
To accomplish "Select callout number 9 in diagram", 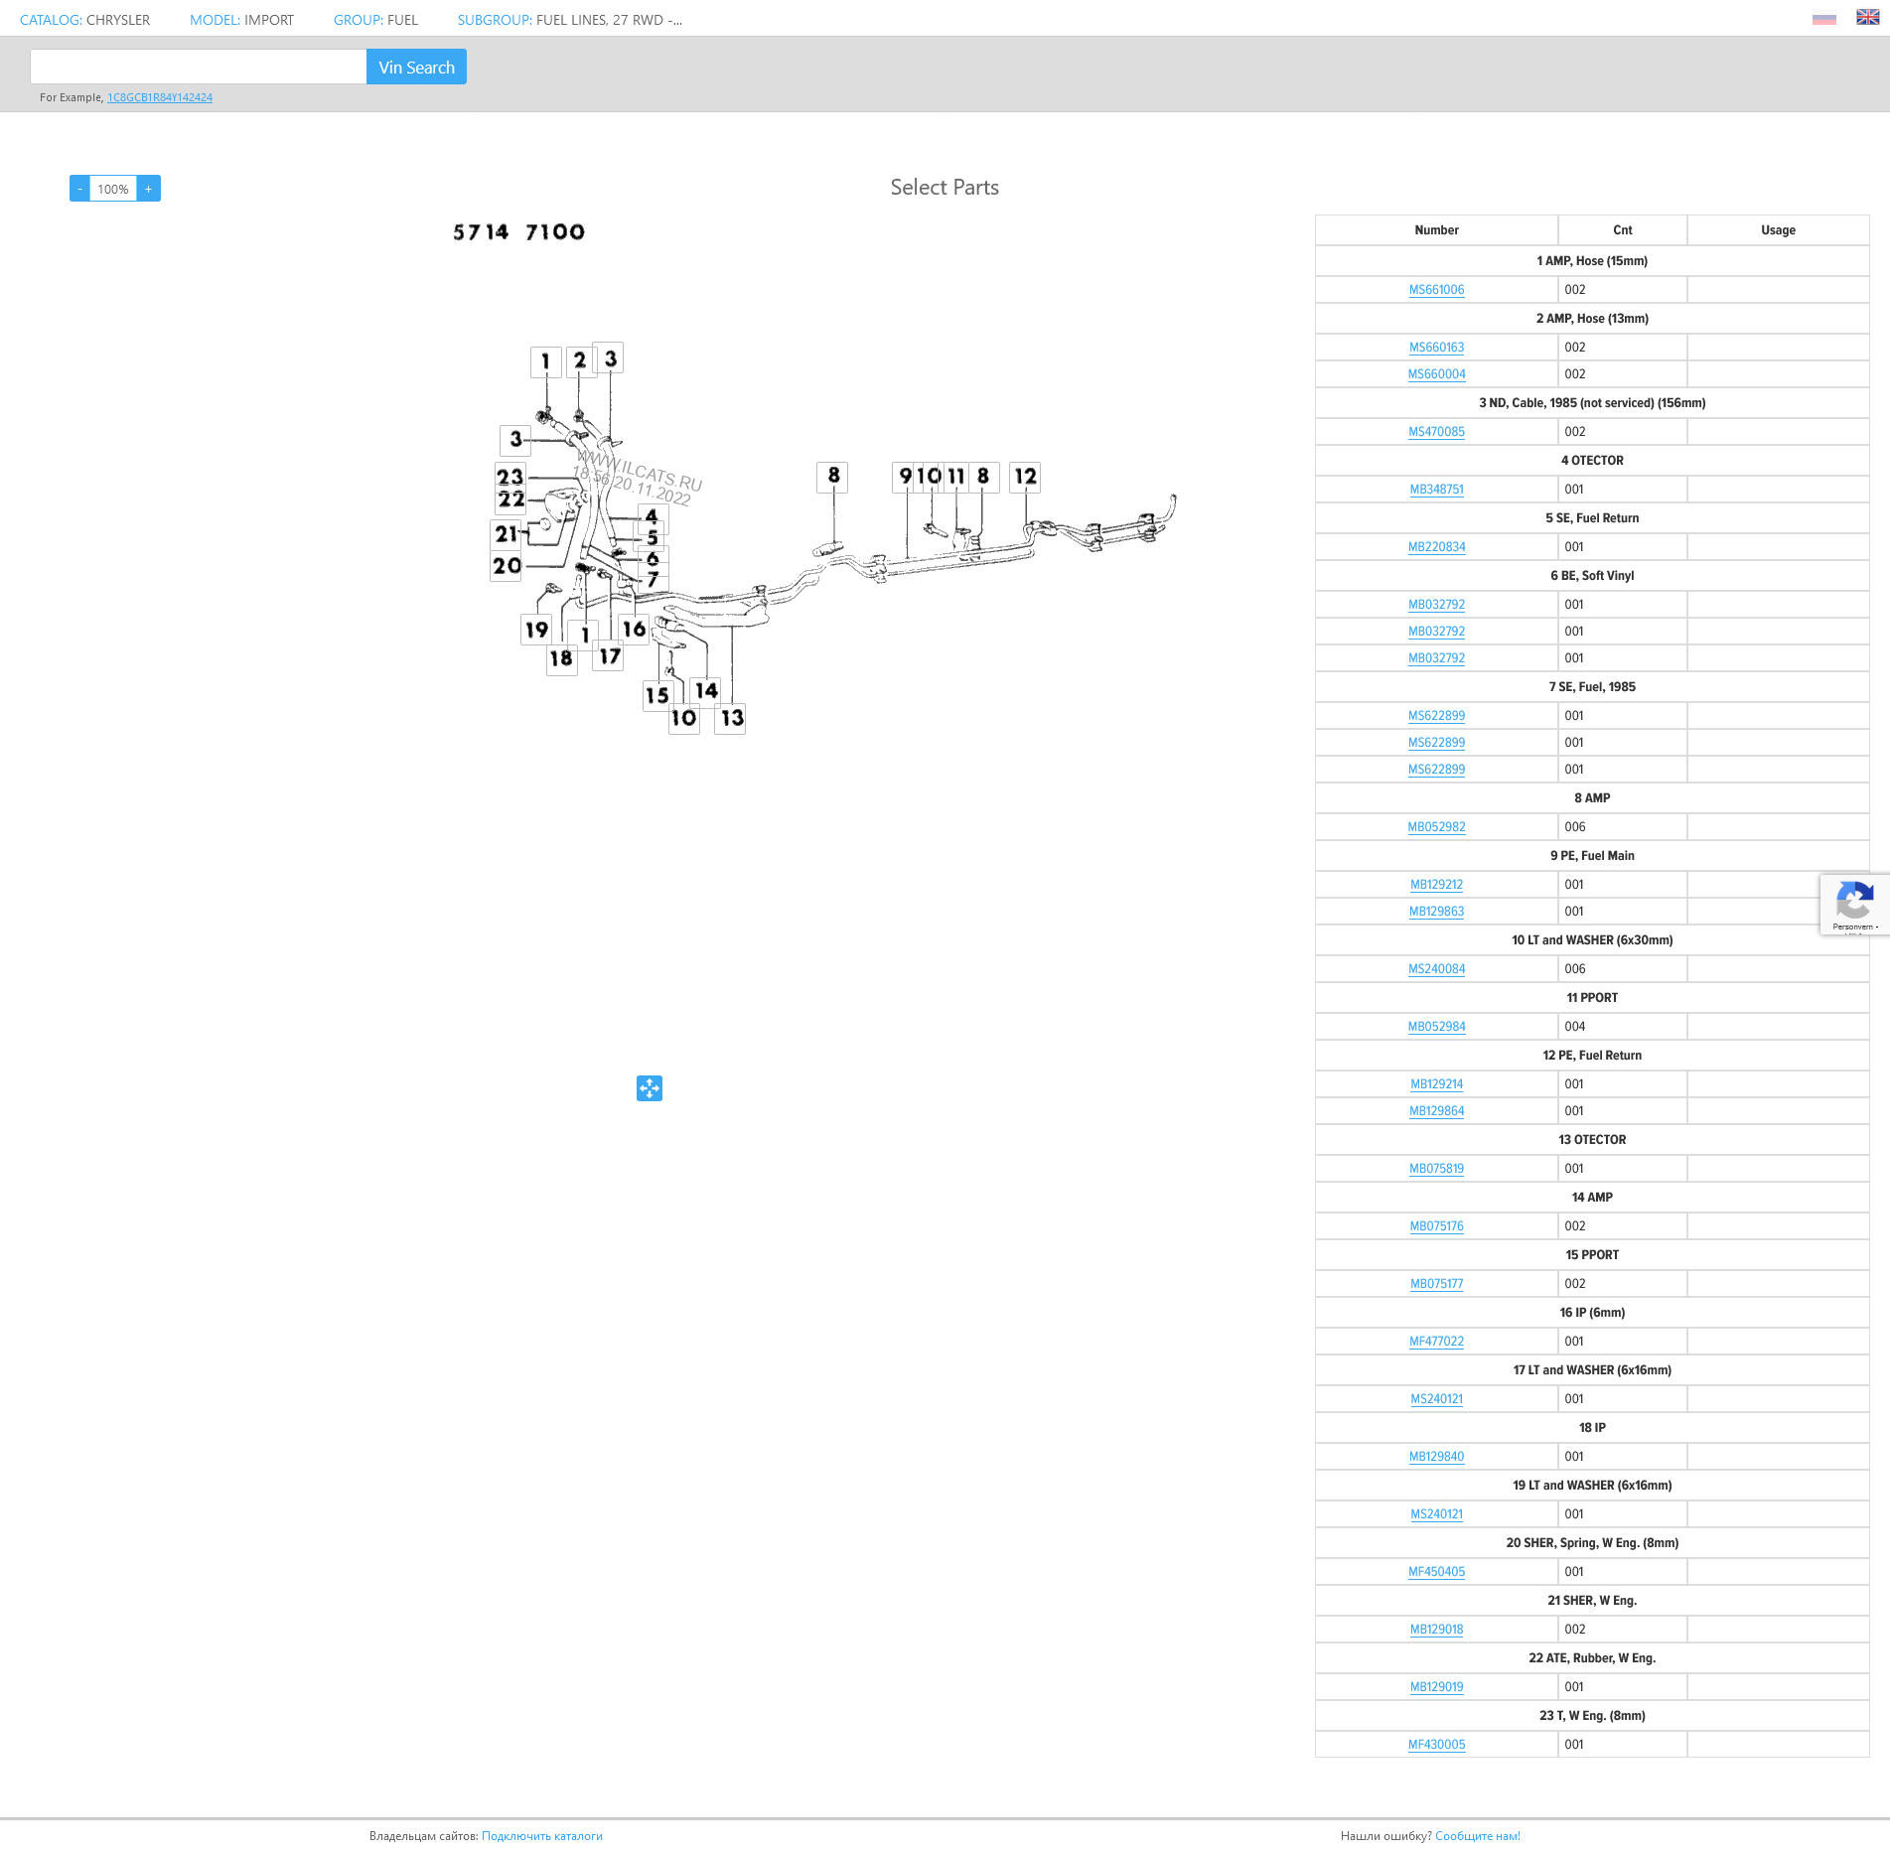I will pos(905,477).
